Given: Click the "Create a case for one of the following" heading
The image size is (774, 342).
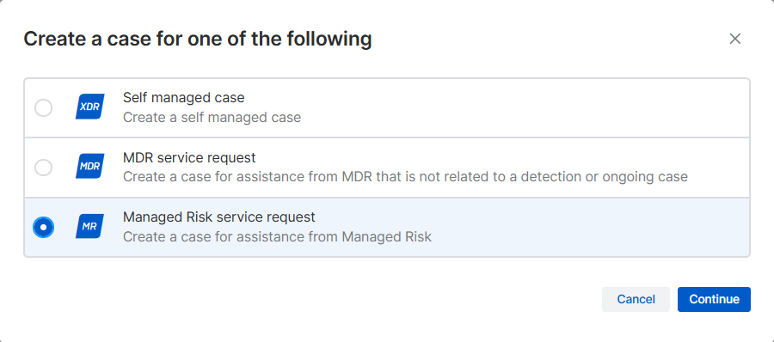Looking at the screenshot, I should point(198,39).
